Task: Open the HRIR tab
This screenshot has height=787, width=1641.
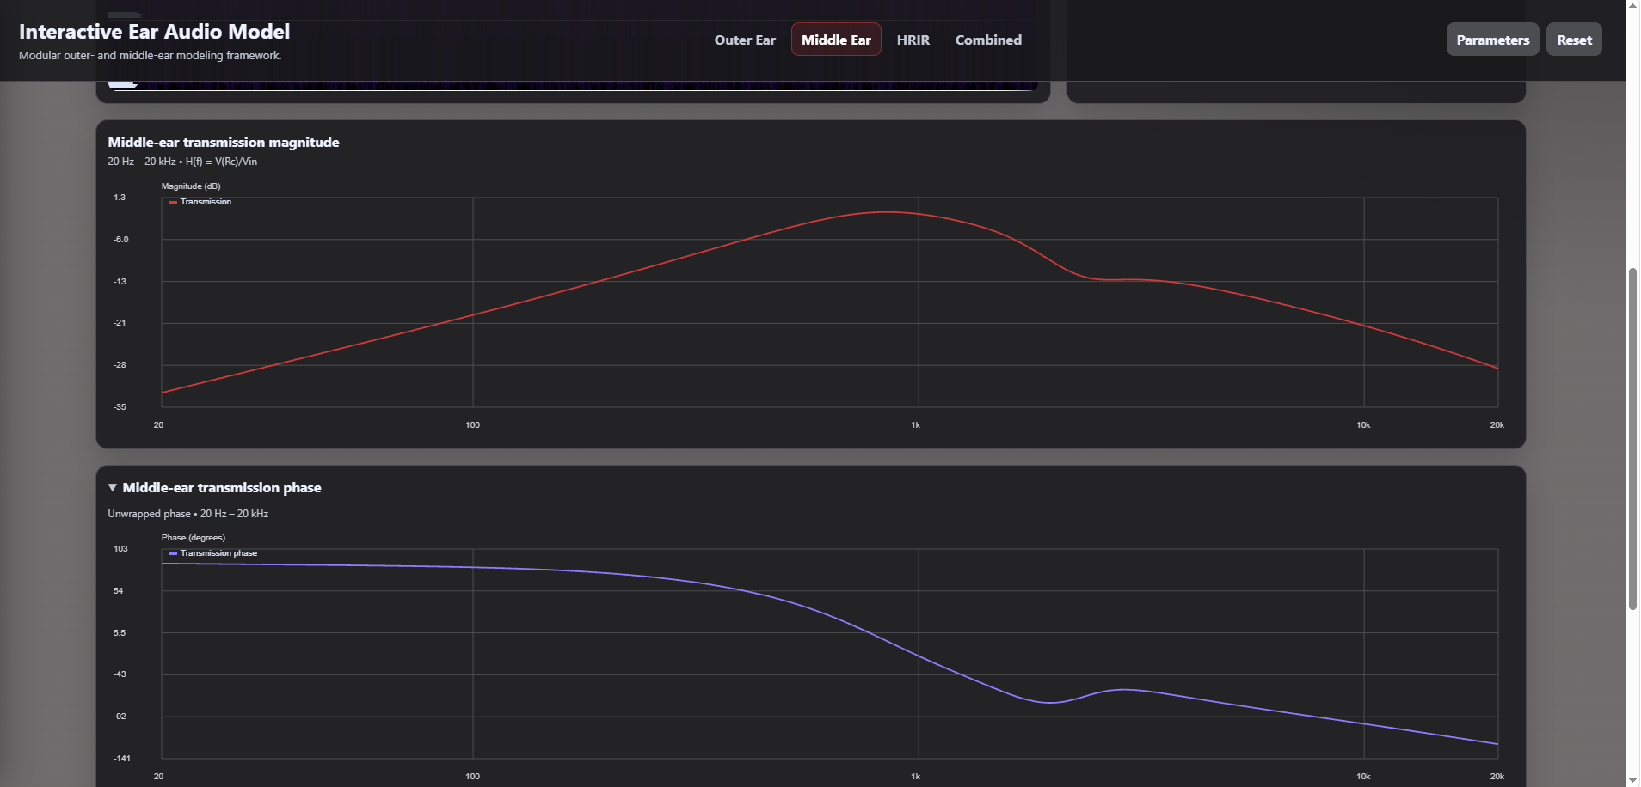Action: pyautogui.click(x=913, y=40)
